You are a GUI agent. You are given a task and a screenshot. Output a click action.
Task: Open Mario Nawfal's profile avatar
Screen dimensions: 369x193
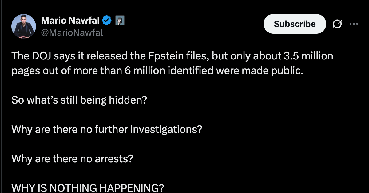pyautogui.click(x=24, y=26)
